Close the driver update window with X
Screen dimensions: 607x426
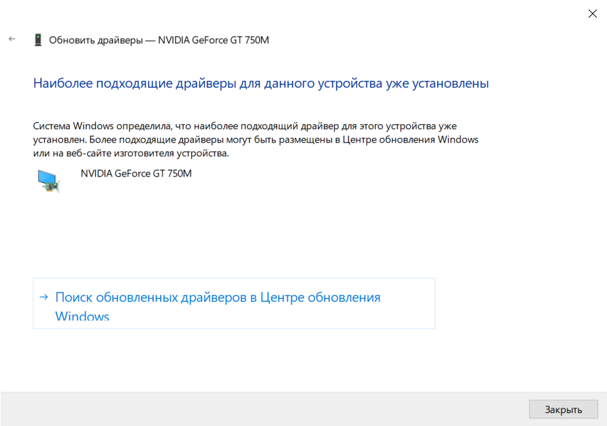click(x=592, y=14)
